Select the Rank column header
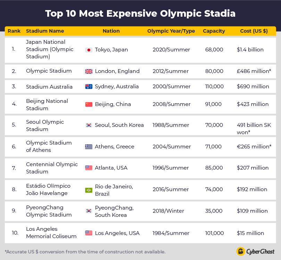This screenshot has width=281, height=260. click(x=14, y=31)
